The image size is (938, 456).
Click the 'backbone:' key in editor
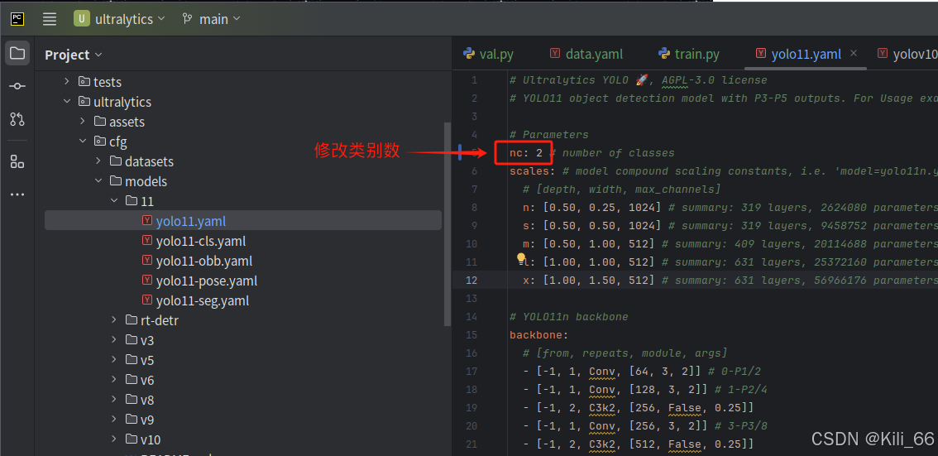539,335
